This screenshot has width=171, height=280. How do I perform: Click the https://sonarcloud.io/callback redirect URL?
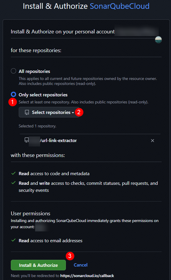pos(87,276)
